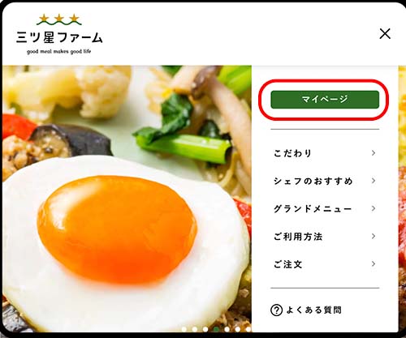This screenshot has width=406, height=338.
Task: Go to the first carousel dot
Action: [x=184, y=329]
